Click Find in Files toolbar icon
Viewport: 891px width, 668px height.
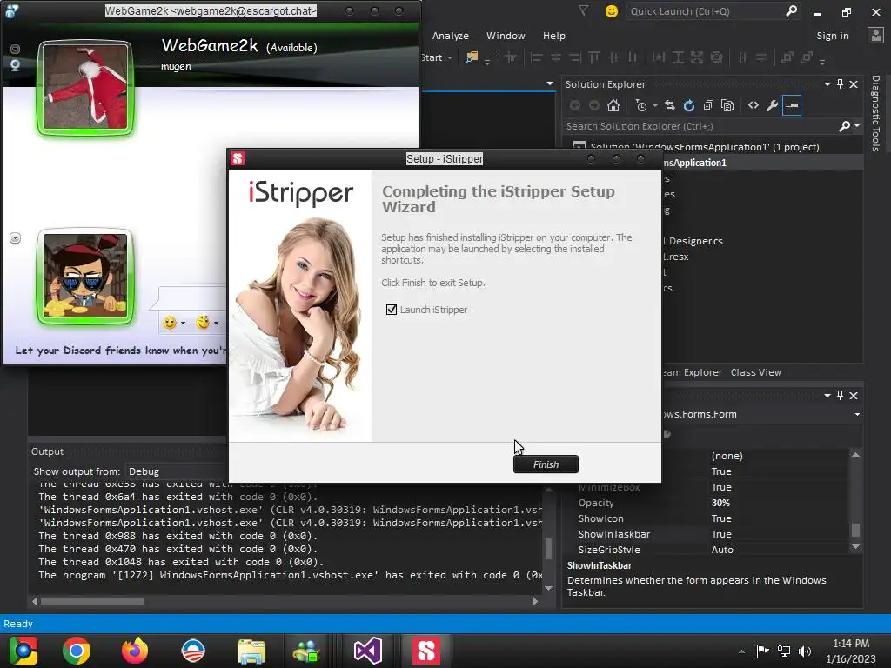click(472, 57)
